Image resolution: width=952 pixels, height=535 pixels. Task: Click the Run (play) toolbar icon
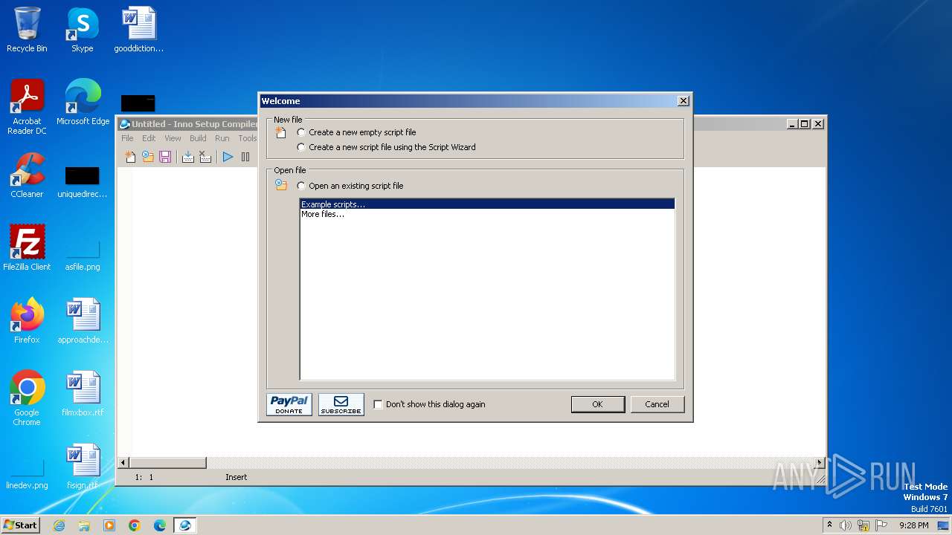pyautogui.click(x=228, y=157)
